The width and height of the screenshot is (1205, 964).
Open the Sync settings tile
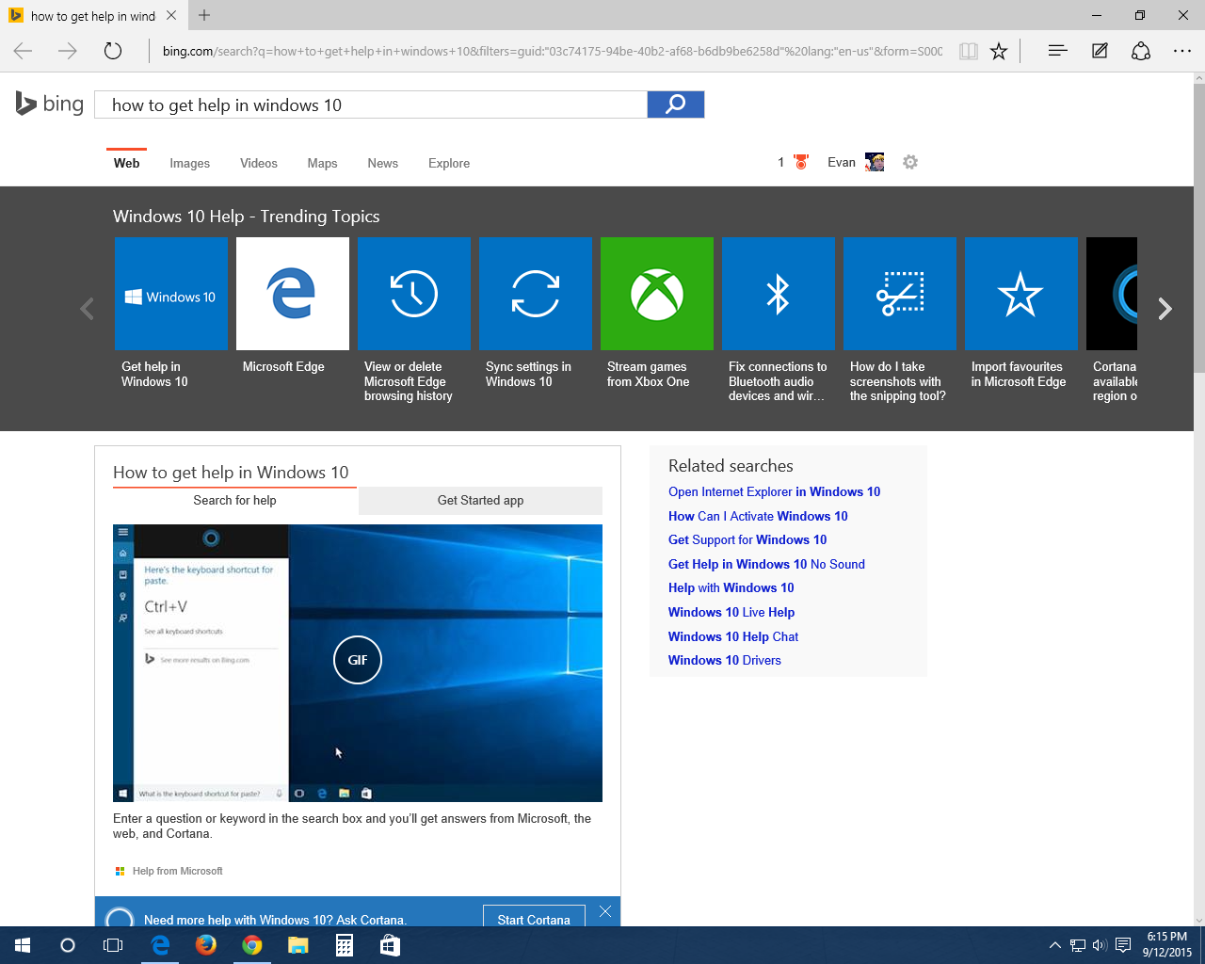click(536, 294)
